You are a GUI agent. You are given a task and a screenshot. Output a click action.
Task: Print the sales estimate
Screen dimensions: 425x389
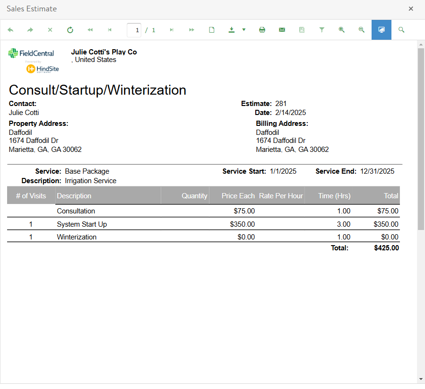[x=262, y=30]
